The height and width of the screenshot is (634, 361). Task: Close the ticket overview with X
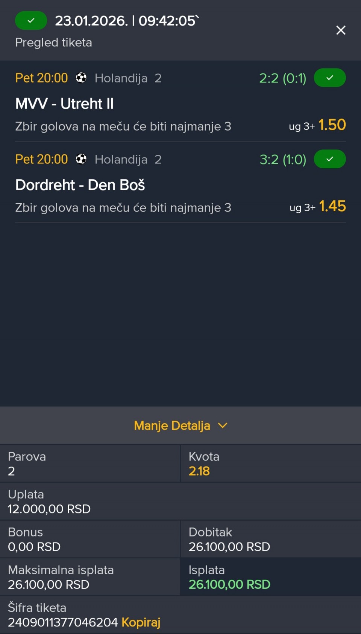341,30
